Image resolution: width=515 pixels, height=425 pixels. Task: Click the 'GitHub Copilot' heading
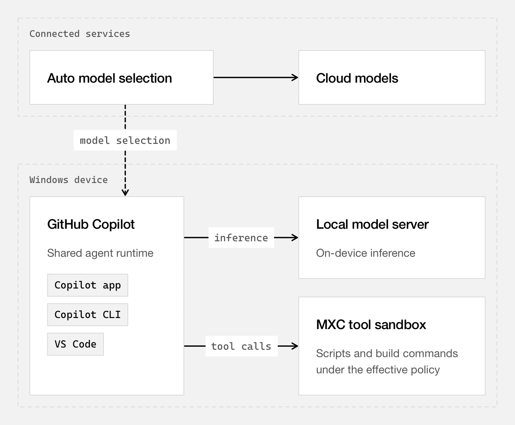pyautogui.click(x=91, y=224)
